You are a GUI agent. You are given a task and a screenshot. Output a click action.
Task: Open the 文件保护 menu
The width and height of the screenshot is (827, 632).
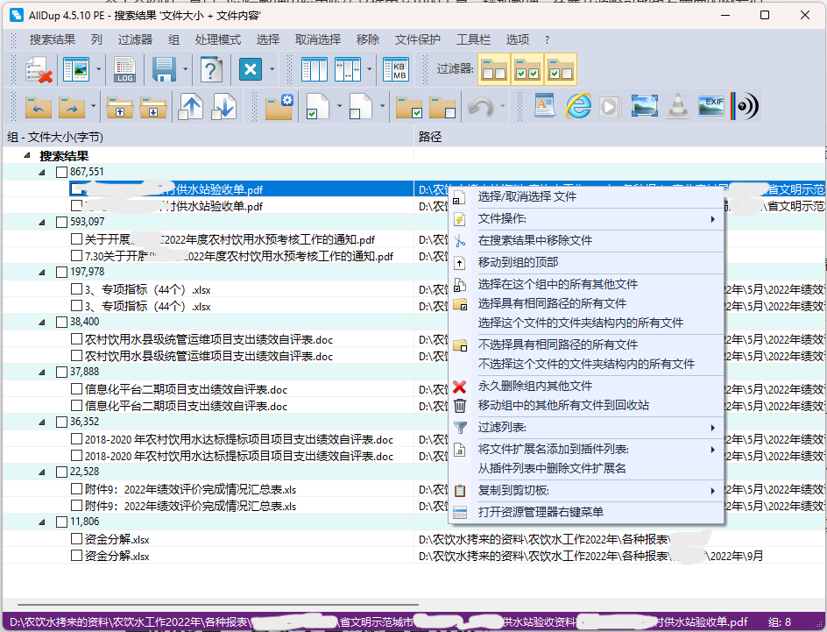pos(417,39)
